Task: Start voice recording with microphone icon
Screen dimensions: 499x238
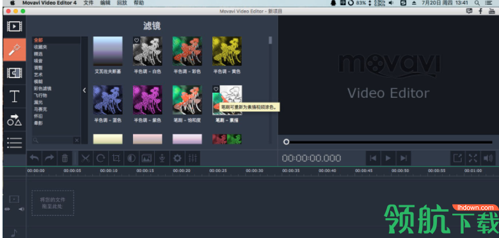Action: [x=162, y=158]
